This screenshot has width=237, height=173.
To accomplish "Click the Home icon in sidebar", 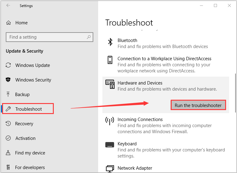I will (9, 23).
